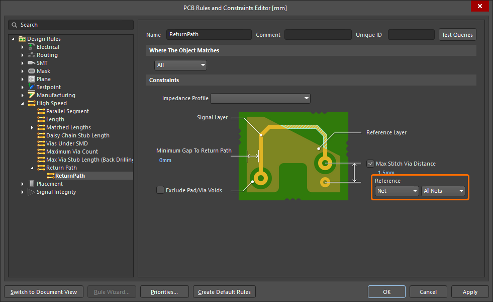
Task: Click the Cancel button
Action: [428, 292]
